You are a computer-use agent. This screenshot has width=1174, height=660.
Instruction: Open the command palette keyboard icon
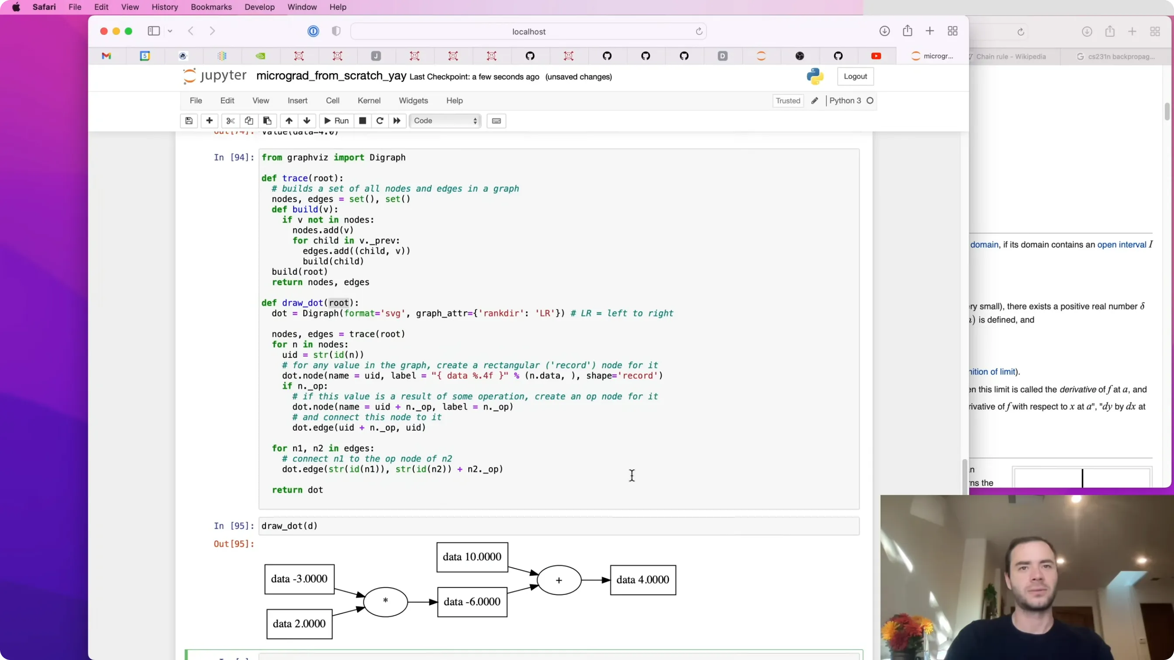coord(496,121)
